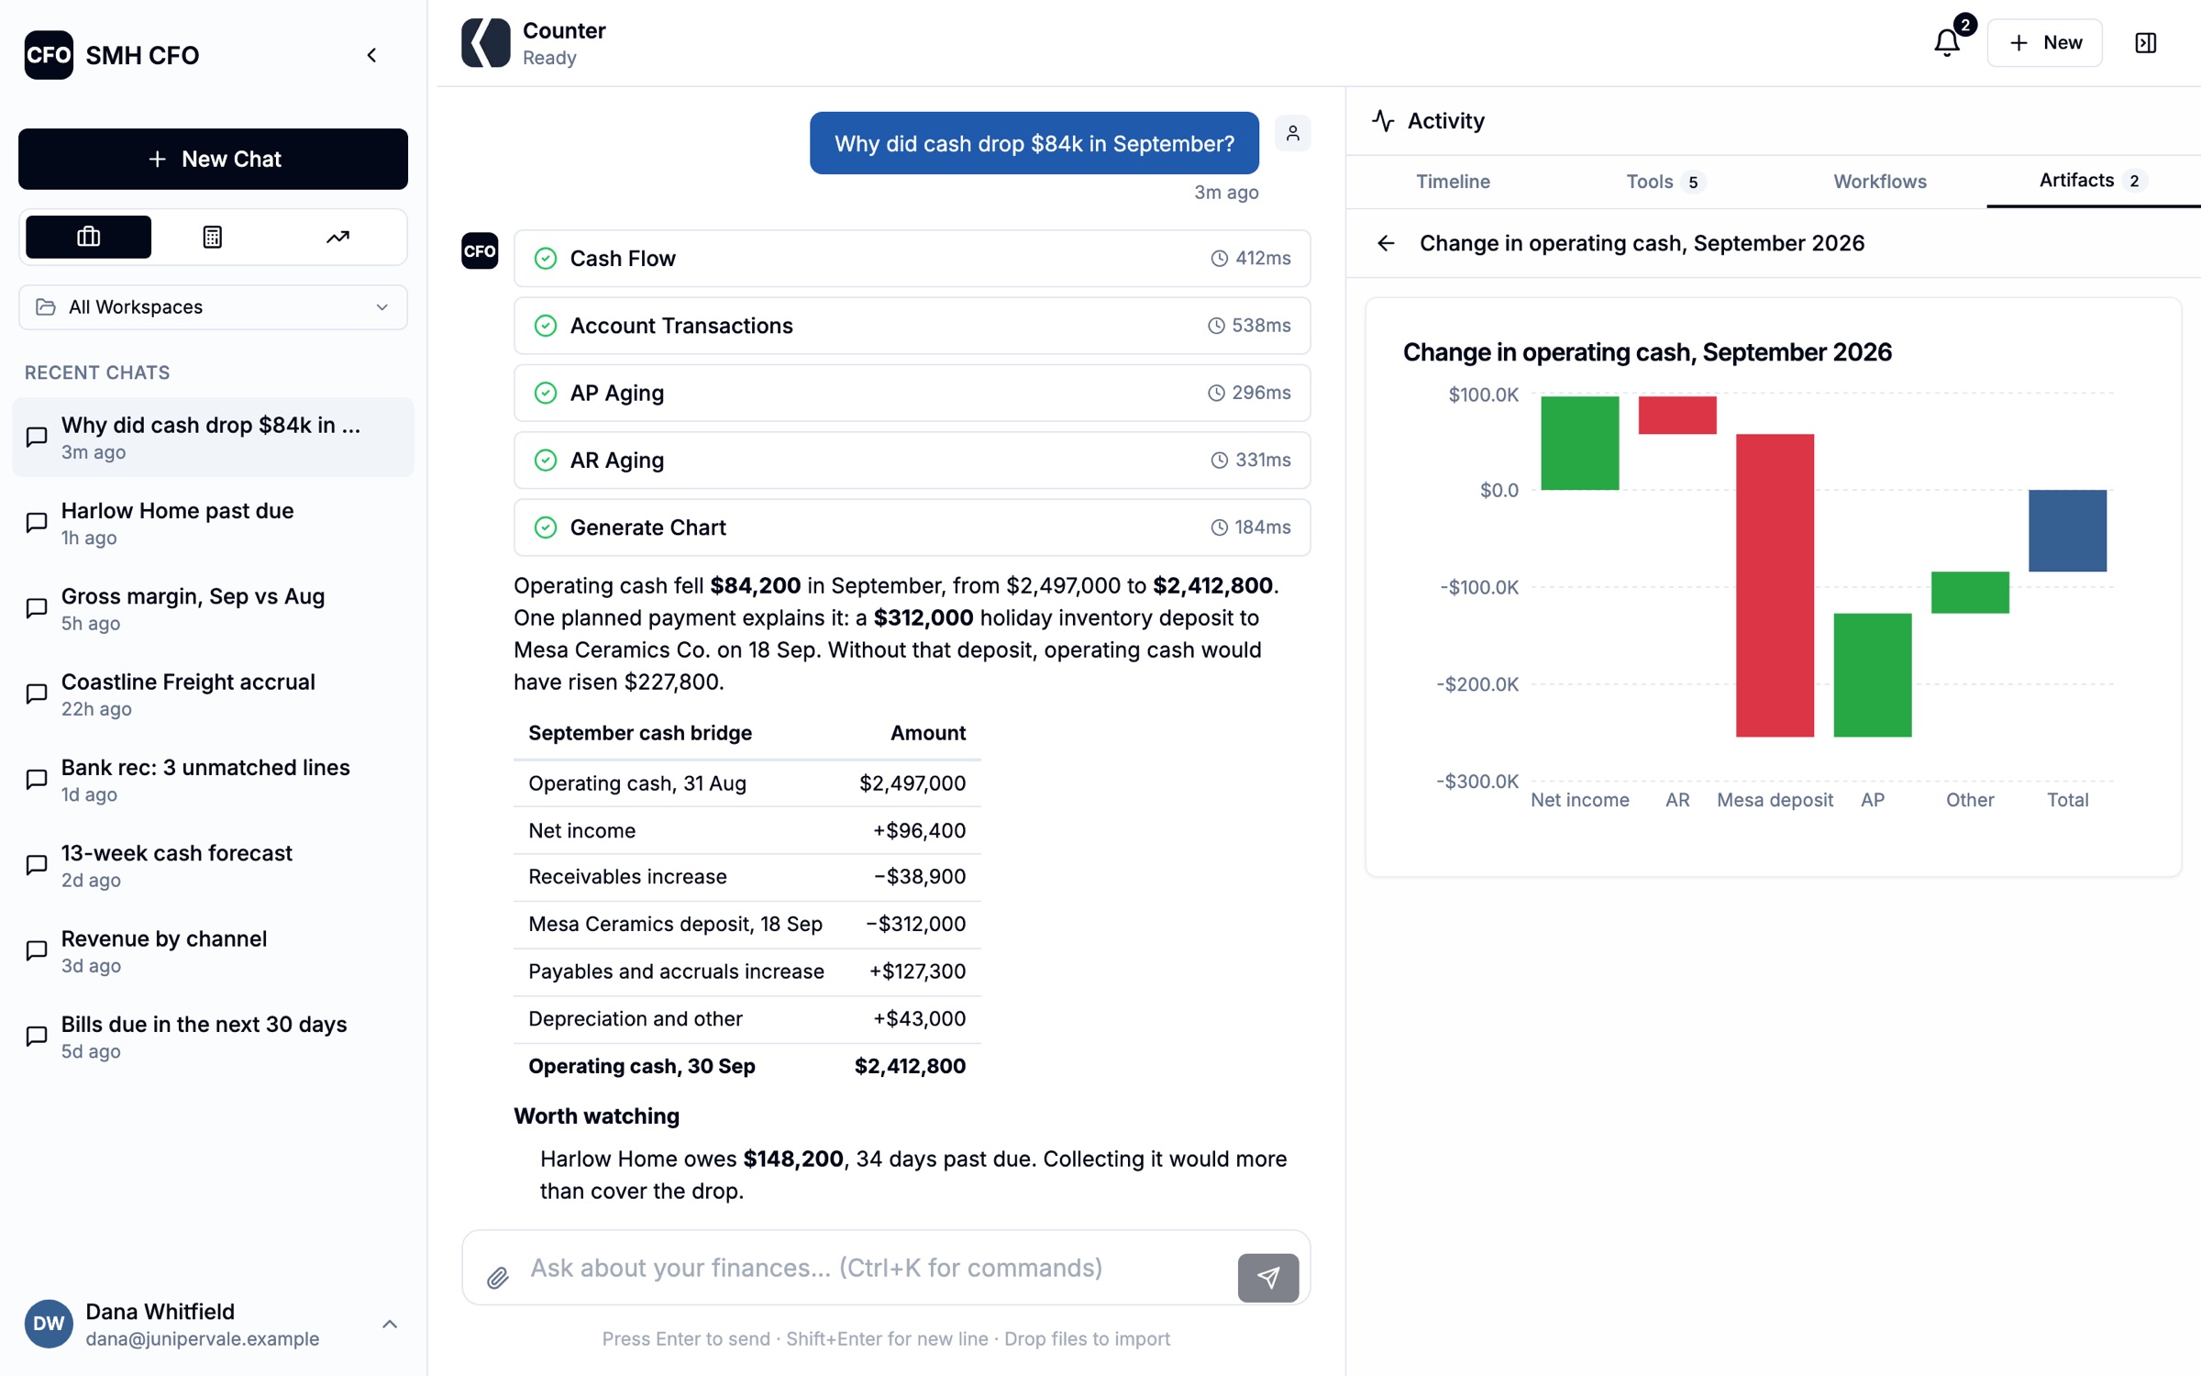
Task: Click the +$127,300 payables amount
Action: (x=917, y=971)
